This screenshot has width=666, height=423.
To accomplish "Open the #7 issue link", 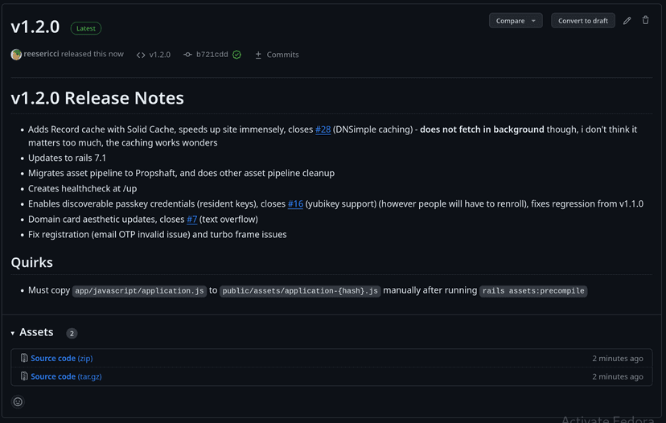I will click(x=191, y=220).
